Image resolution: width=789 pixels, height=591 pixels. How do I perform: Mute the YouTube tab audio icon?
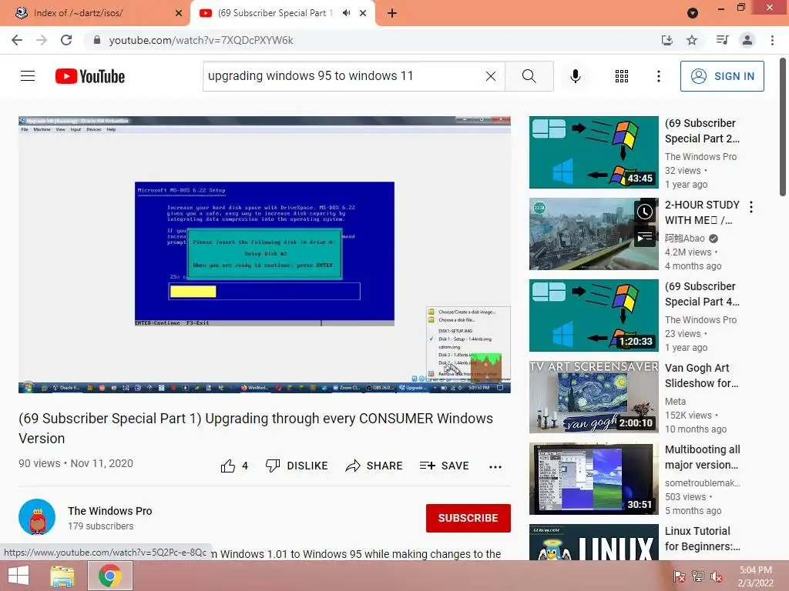click(x=346, y=13)
